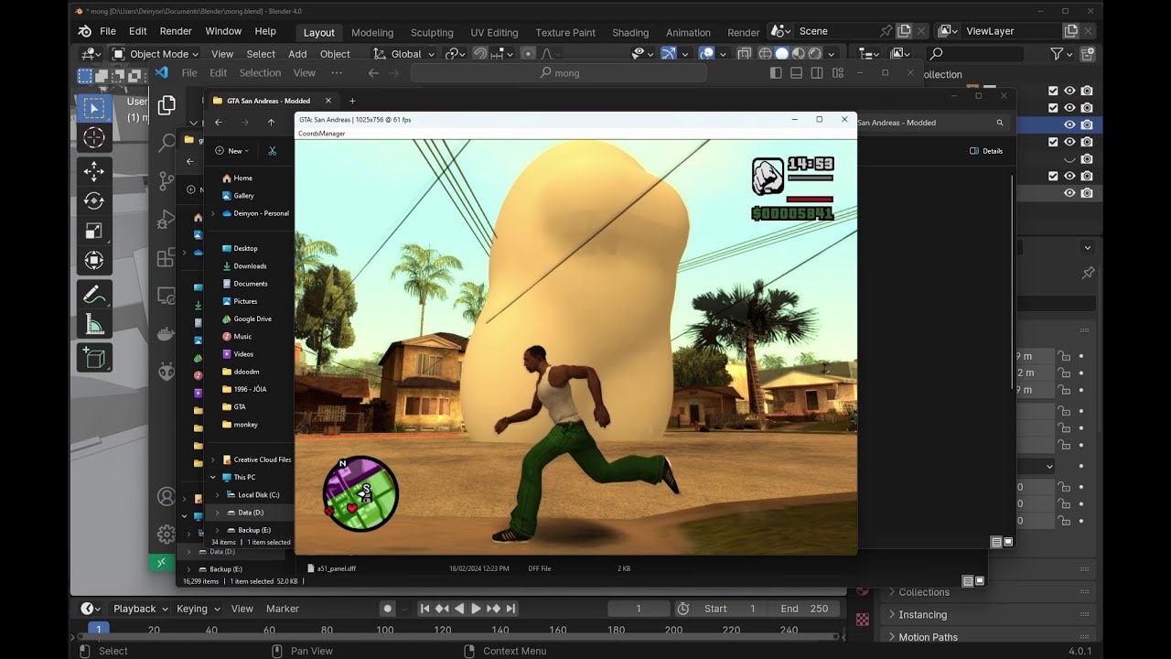Screen dimensions: 1171x659
Task: Click the VS Code search box showing mong
Action: [560, 73]
